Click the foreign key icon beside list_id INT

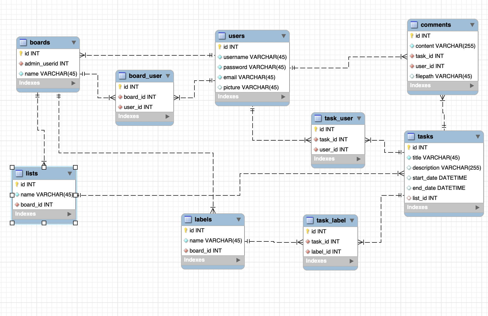[409, 198]
